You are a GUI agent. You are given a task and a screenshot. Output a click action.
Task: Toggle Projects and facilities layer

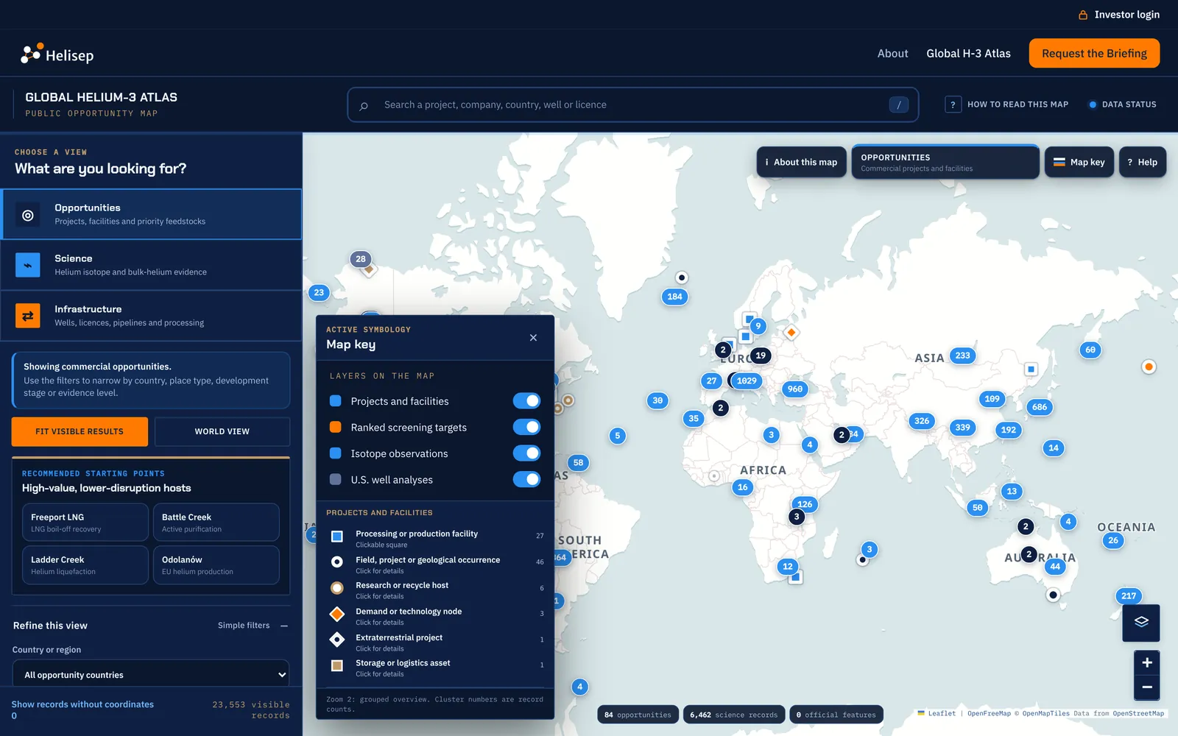526,401
